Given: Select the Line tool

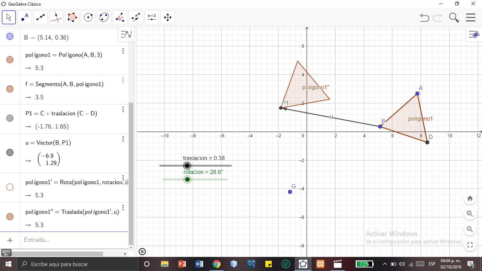Looking at the screenshot, I should tap(40, 17).
